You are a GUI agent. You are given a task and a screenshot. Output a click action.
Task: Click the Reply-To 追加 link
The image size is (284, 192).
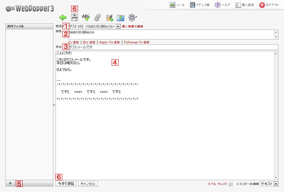(x=110, y=42)
